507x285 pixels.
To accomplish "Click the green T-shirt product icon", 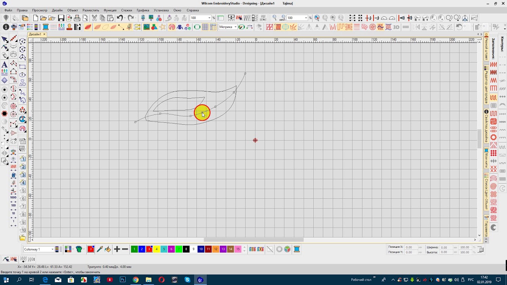I will 79,249.
